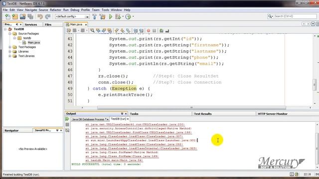This screenshot has height=179, width=319.
Task: Close the Main.java editor tab
Action: tap(86, 24)
